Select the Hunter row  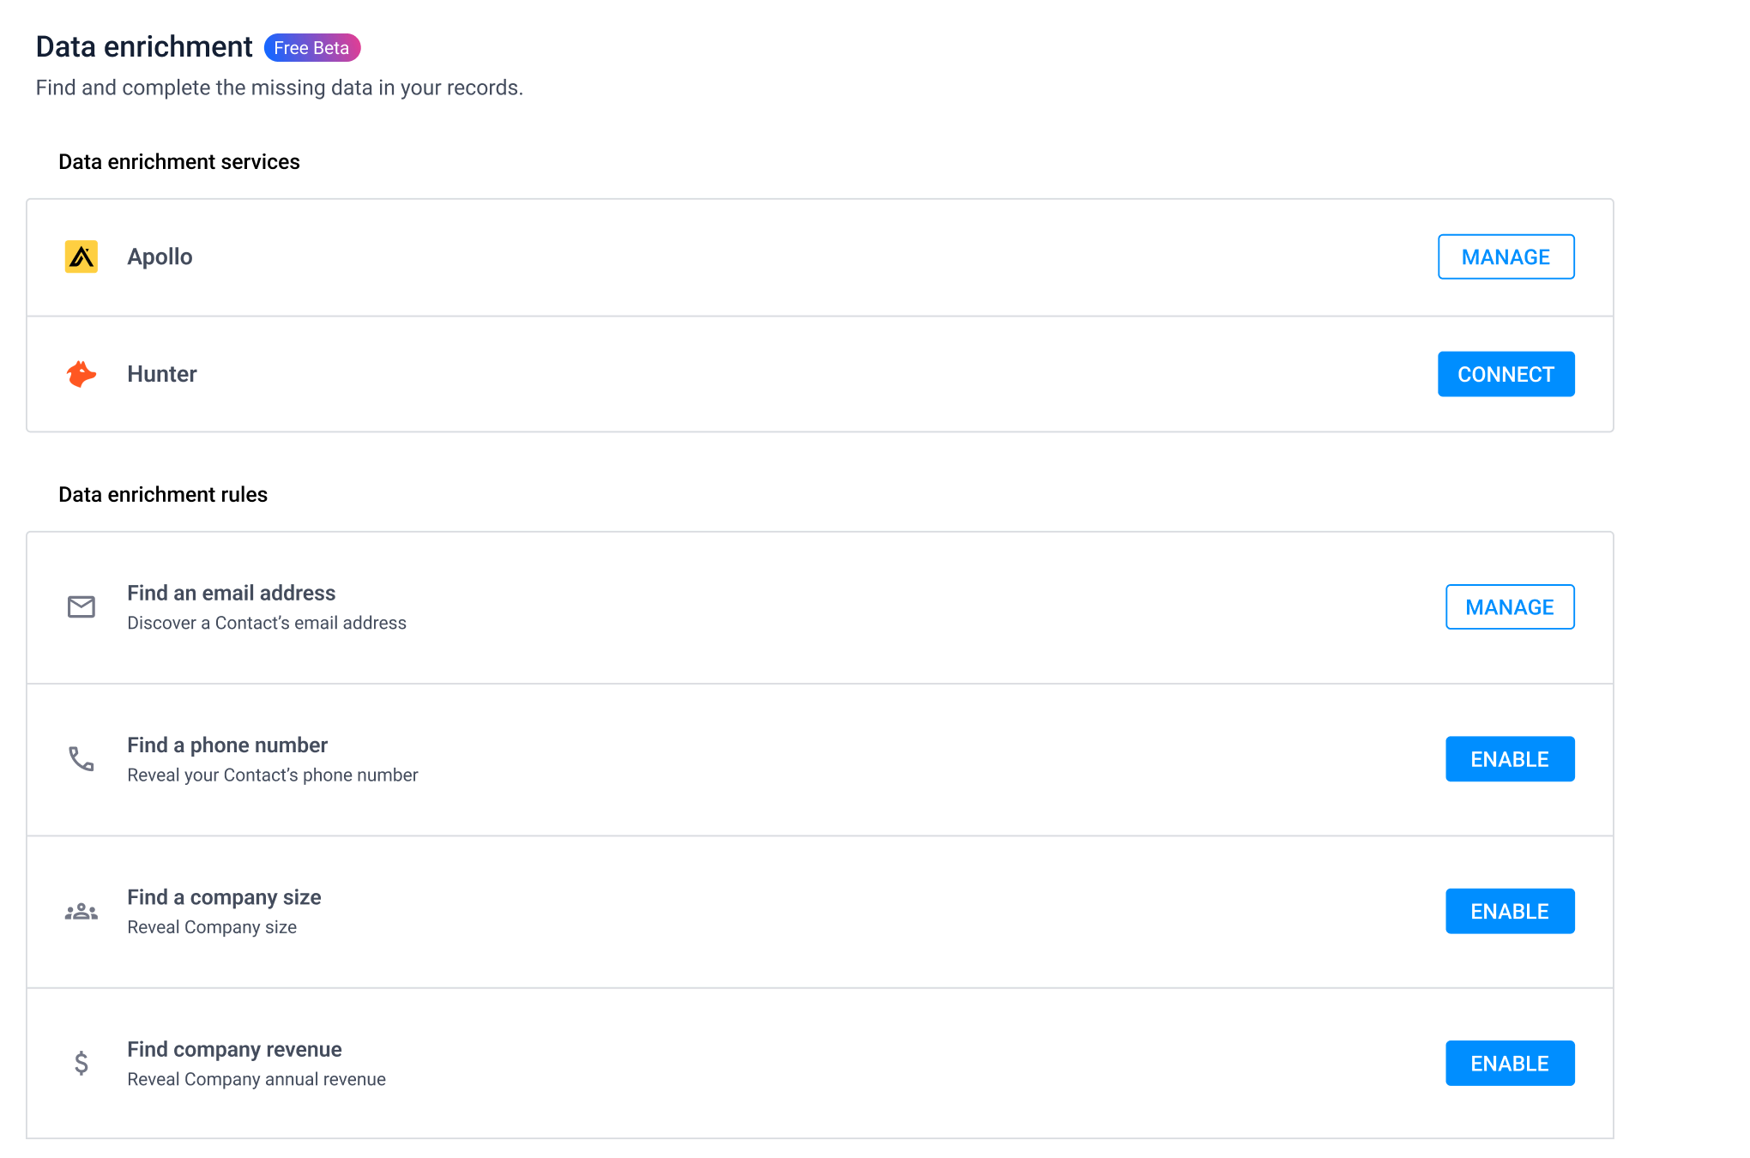point(772,374)
